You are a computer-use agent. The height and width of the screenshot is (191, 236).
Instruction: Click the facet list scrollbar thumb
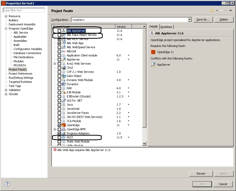144,78
